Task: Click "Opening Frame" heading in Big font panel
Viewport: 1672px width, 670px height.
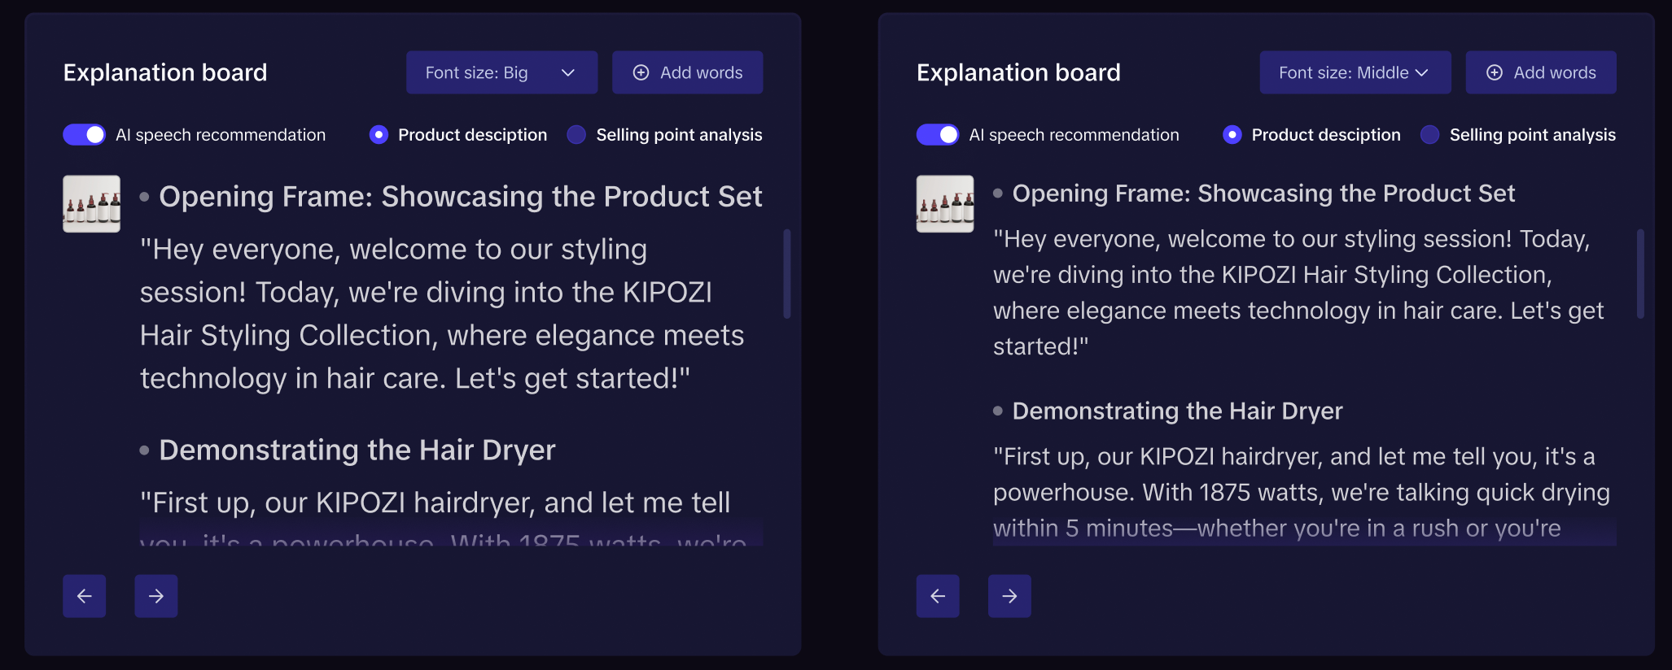Action: click(461, 197)
